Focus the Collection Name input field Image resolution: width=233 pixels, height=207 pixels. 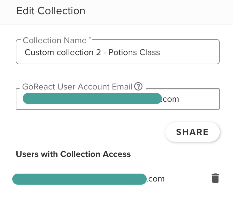pos(118,52)
